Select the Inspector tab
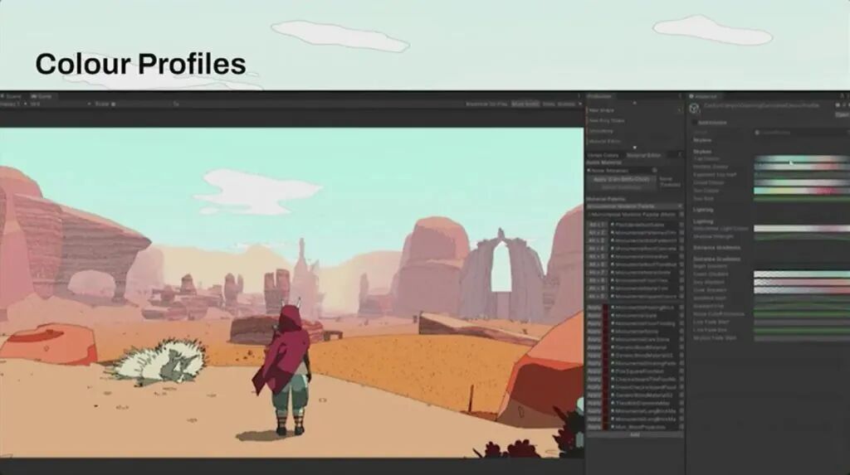Viewport: 850px width, 475px height. point(703,96)
